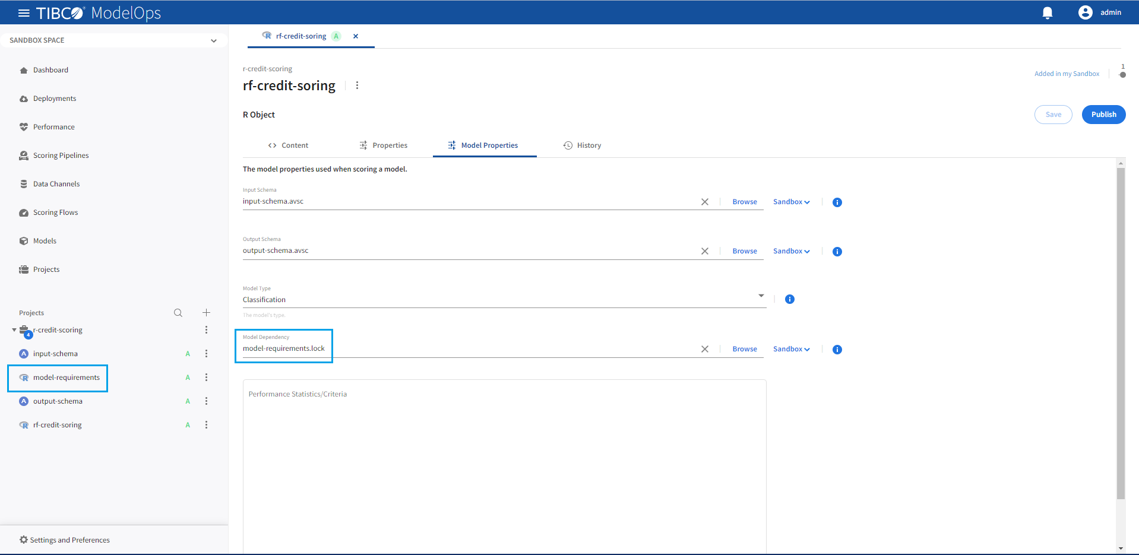Collapse the r-credit-scoring project tree

point(14,330)
